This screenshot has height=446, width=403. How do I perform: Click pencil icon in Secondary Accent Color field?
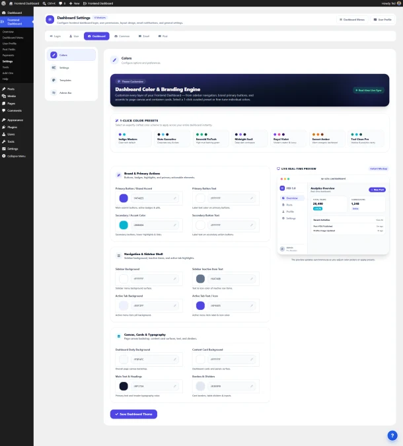174,225
